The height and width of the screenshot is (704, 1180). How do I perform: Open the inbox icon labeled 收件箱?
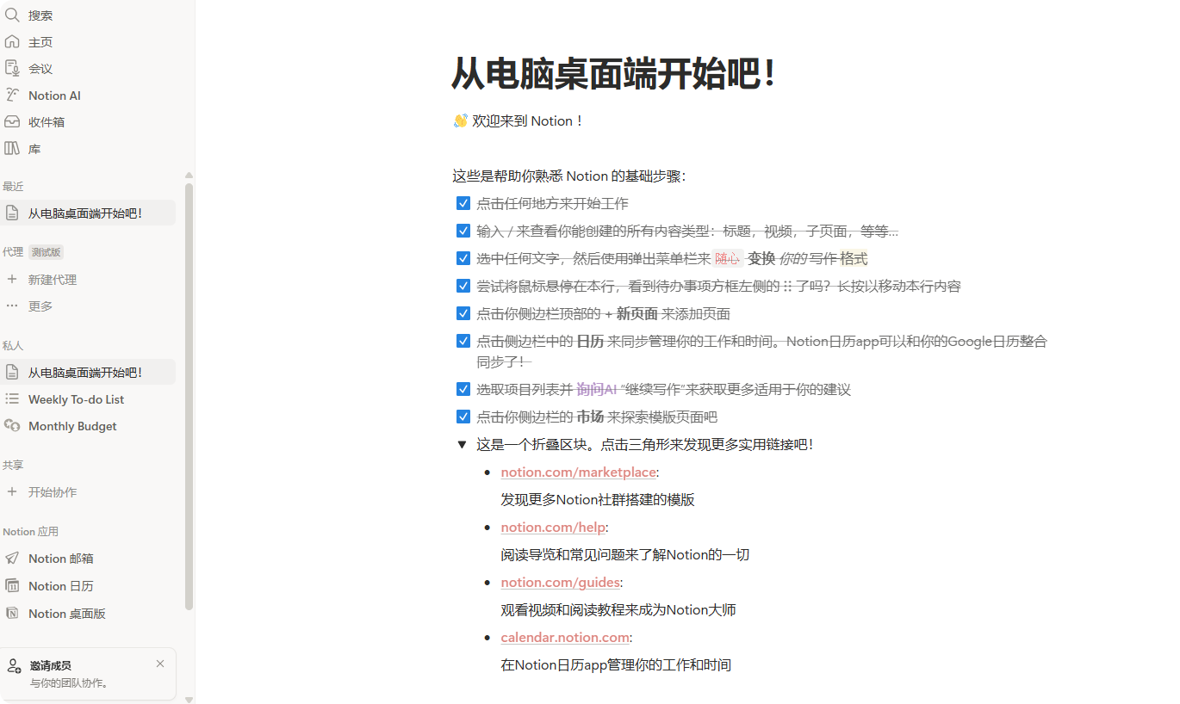pos(12,122)
